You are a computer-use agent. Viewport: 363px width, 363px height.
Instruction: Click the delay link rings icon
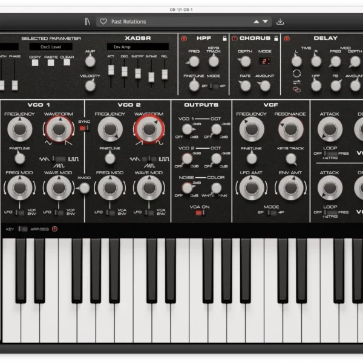(296, 90)
